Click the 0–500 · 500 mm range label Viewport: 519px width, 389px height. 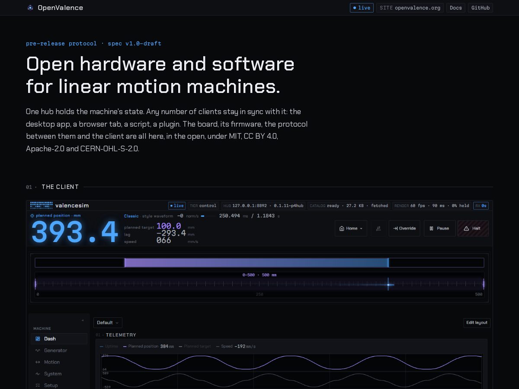tap(259, 275)
